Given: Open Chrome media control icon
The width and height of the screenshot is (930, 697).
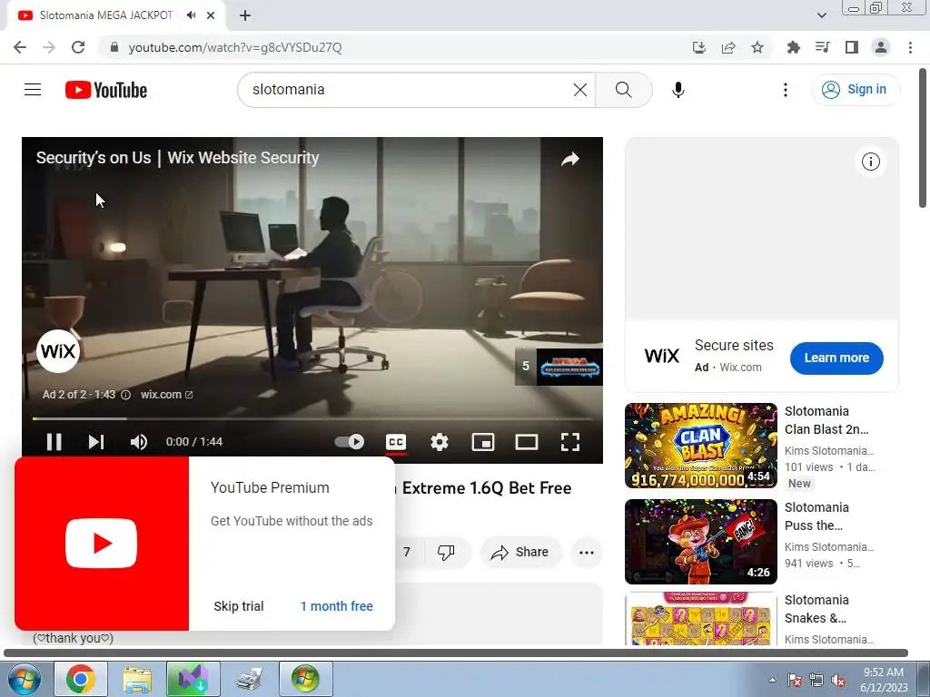Looking at the screenshot, I should pyautogui.click(x=822, y=47).
